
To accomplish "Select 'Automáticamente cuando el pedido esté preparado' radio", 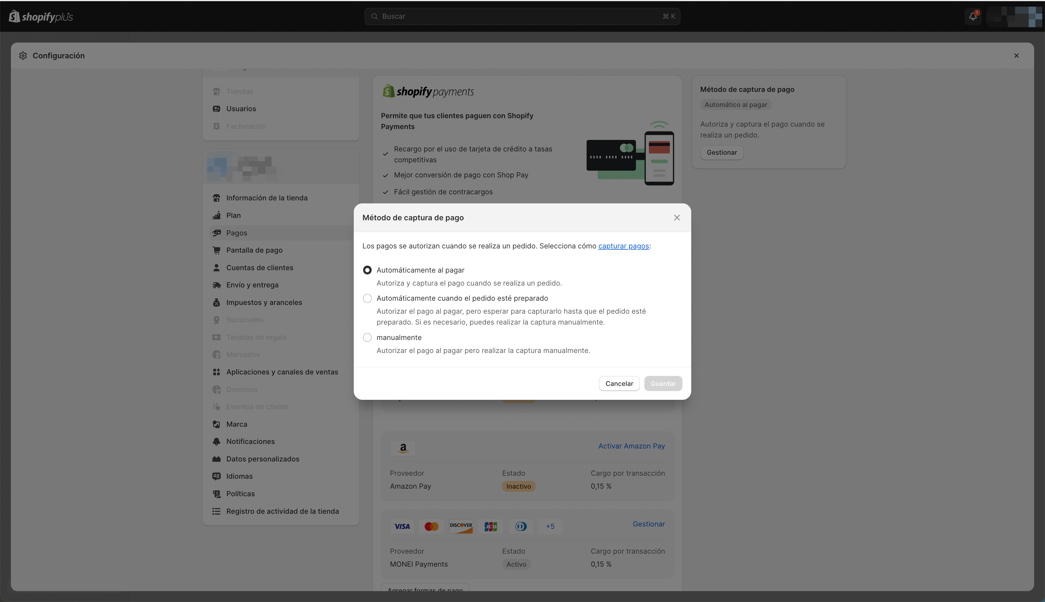I will click(367, 298).
